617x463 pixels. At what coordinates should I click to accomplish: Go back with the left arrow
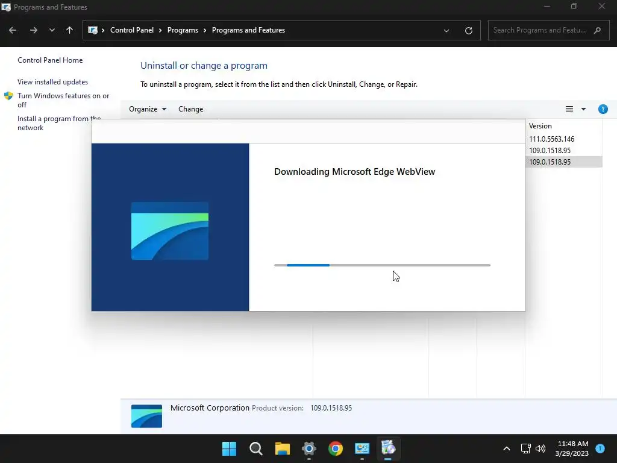[x=13, y=30]
